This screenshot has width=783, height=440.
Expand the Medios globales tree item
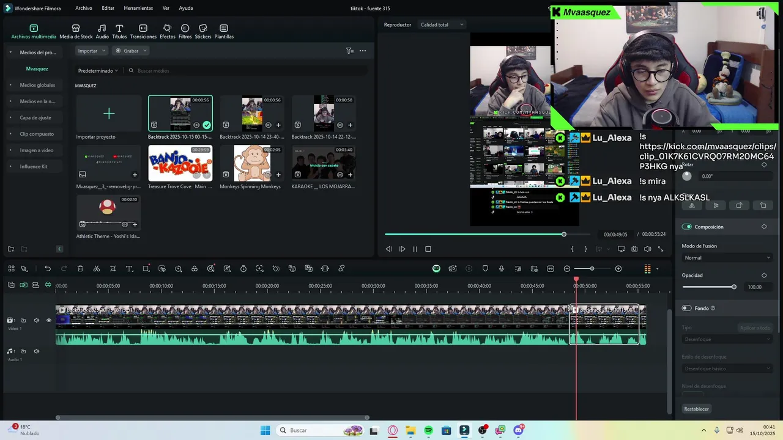pyautogui.click(x=10, y=85)
